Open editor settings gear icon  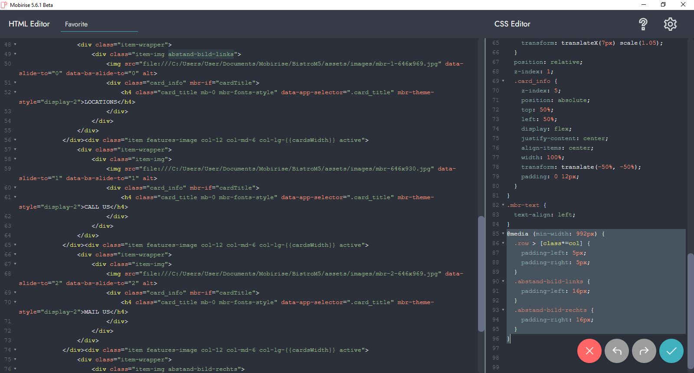click(x=670, y=24)
